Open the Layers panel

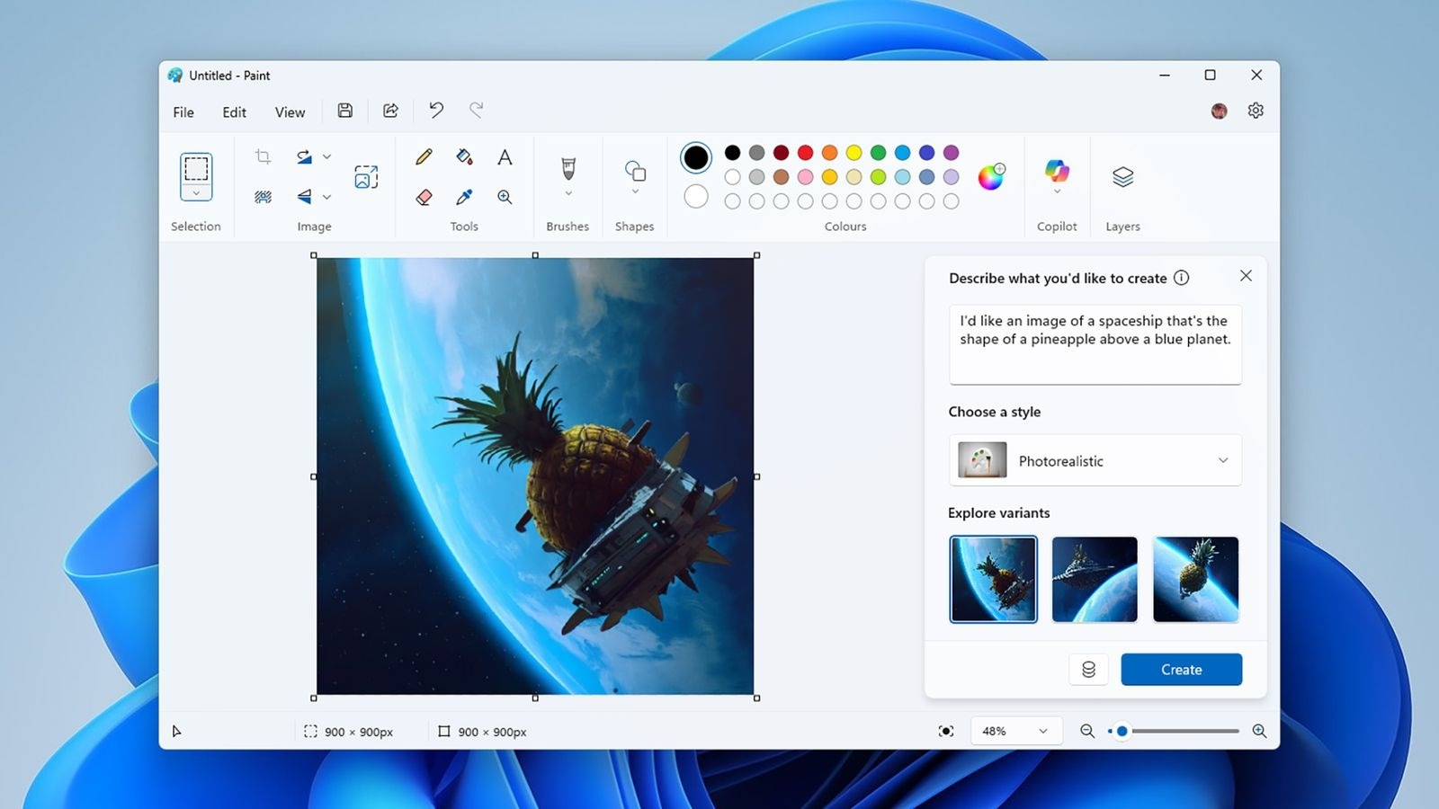pyautogui.click(x=1122, y=177)
